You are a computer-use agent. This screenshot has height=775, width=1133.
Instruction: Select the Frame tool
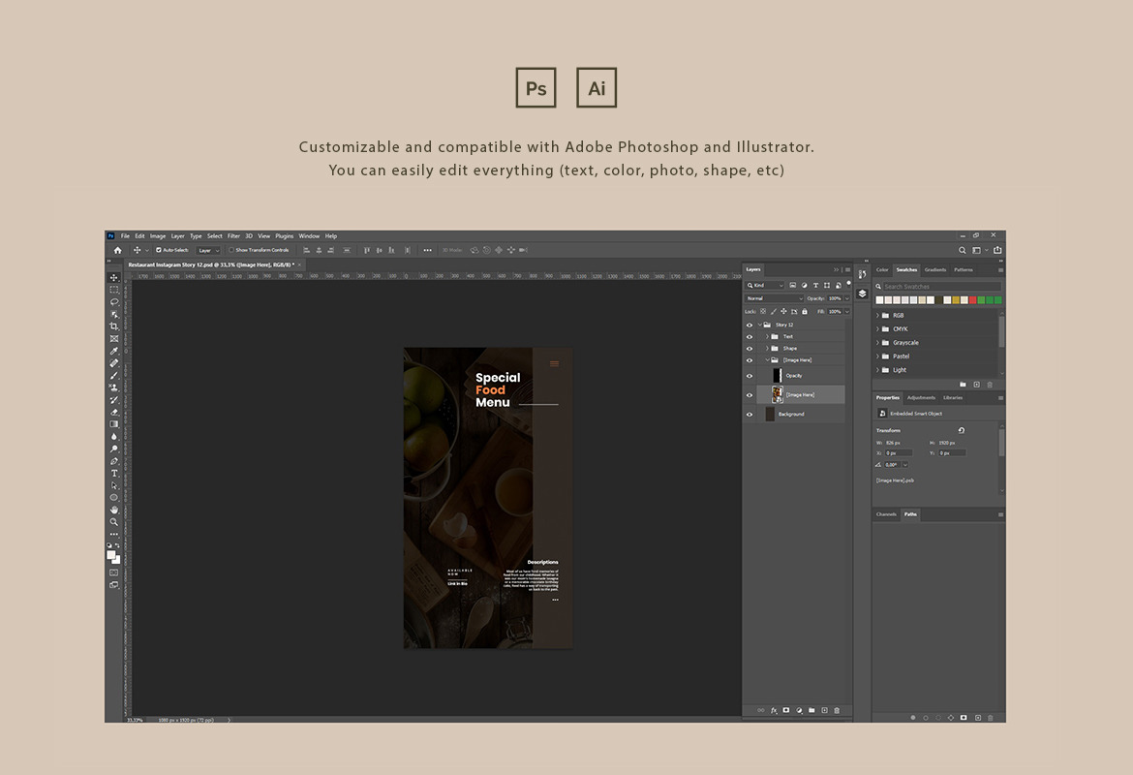tap(114, 338)
